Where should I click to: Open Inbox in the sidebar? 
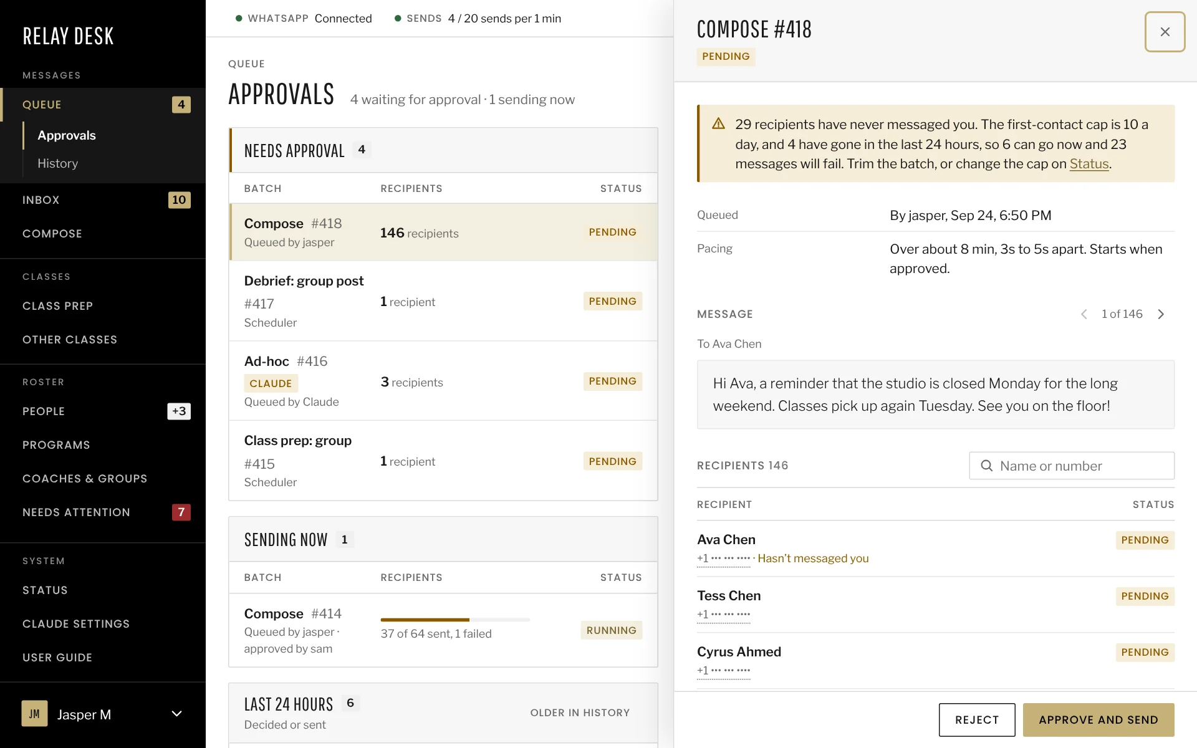tap(103, 200)
